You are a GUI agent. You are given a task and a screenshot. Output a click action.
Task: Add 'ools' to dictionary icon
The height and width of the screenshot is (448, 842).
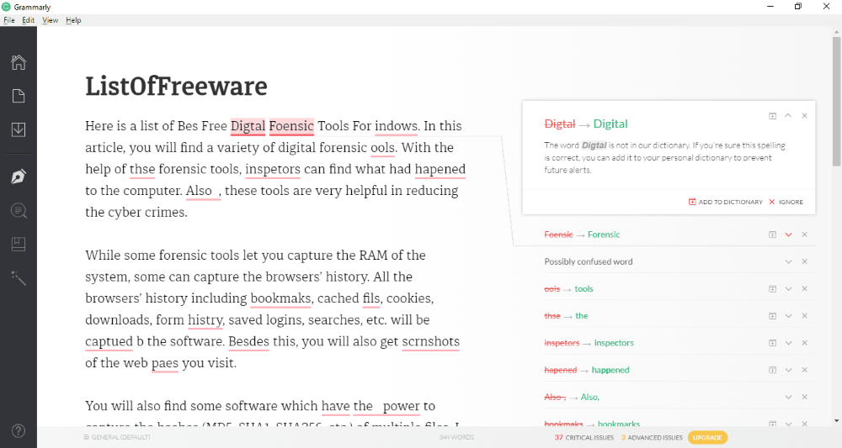[x=772, y=289]
